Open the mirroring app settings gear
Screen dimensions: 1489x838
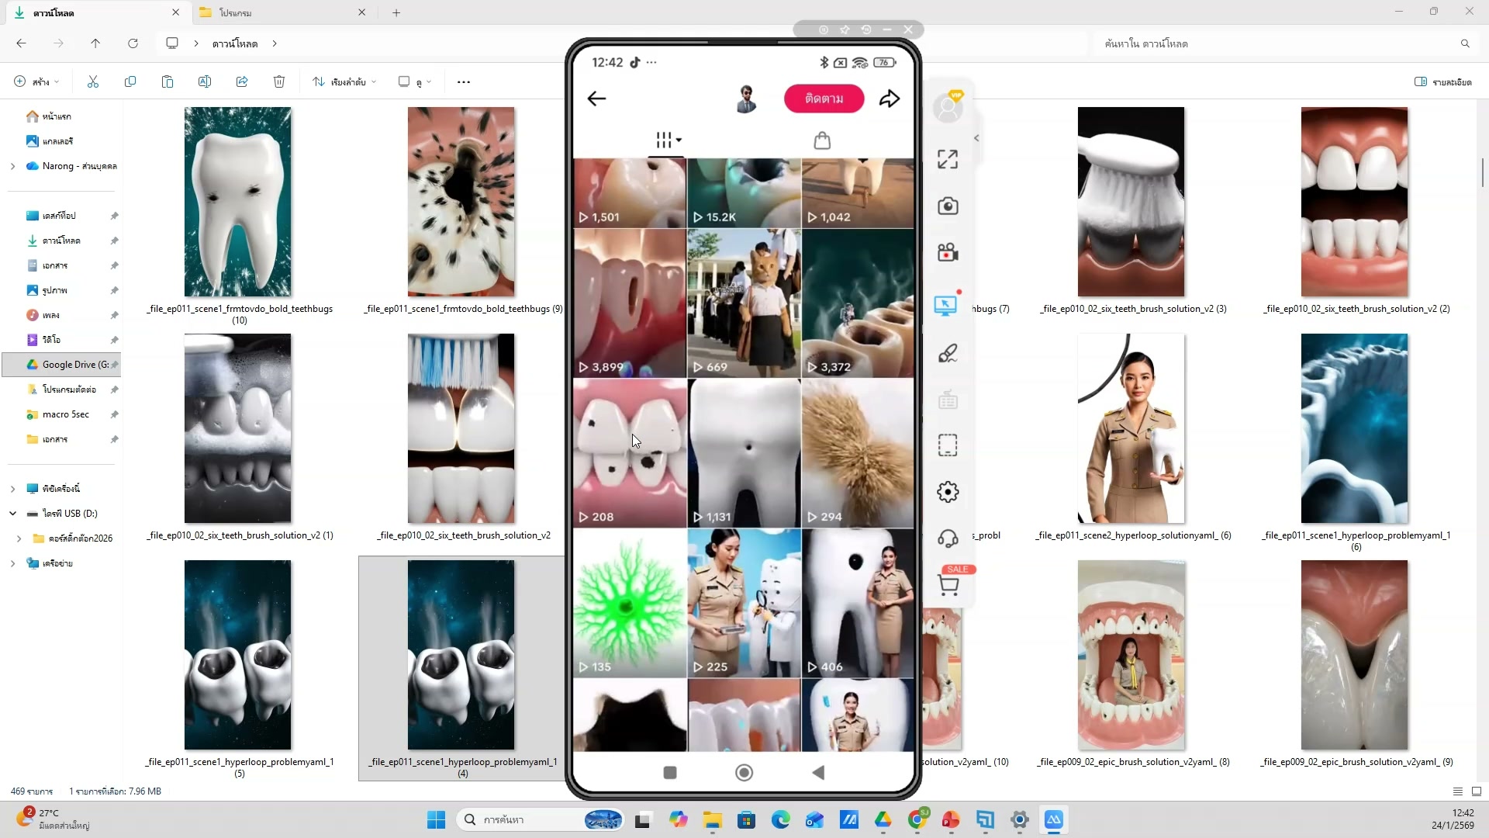[948, 491]
